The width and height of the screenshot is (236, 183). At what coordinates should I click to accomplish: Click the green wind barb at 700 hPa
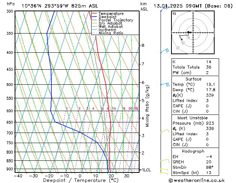tap(165, 131)
